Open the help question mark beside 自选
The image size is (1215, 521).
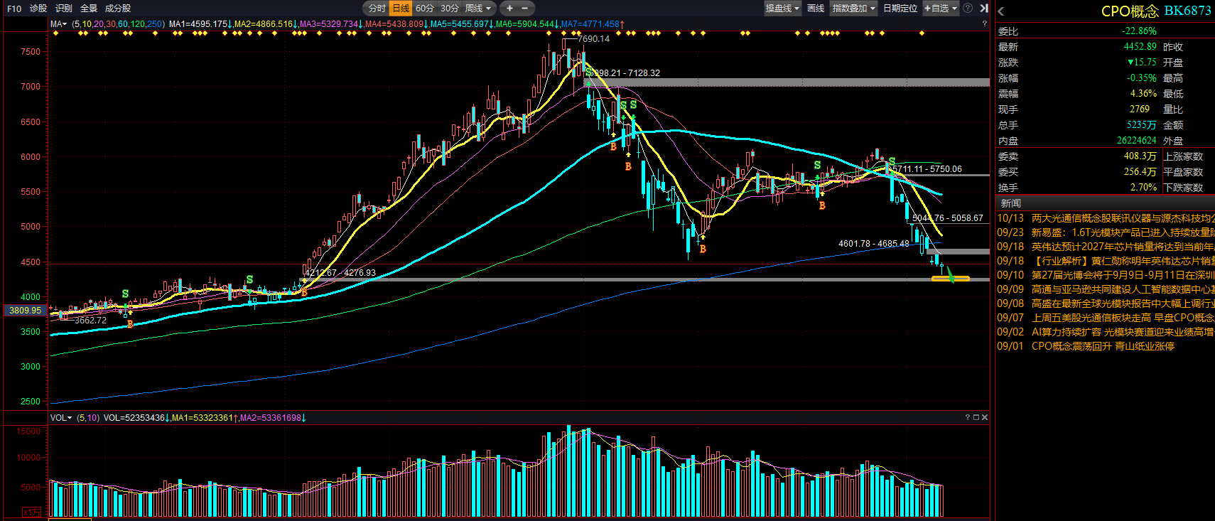(968, 8)
